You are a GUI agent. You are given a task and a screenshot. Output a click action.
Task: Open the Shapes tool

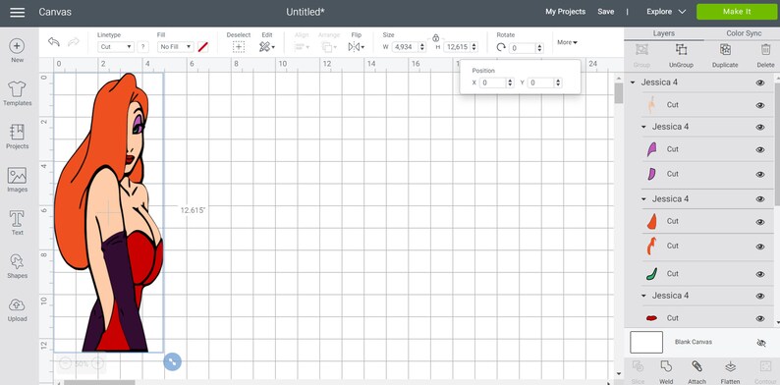point(17,265)
